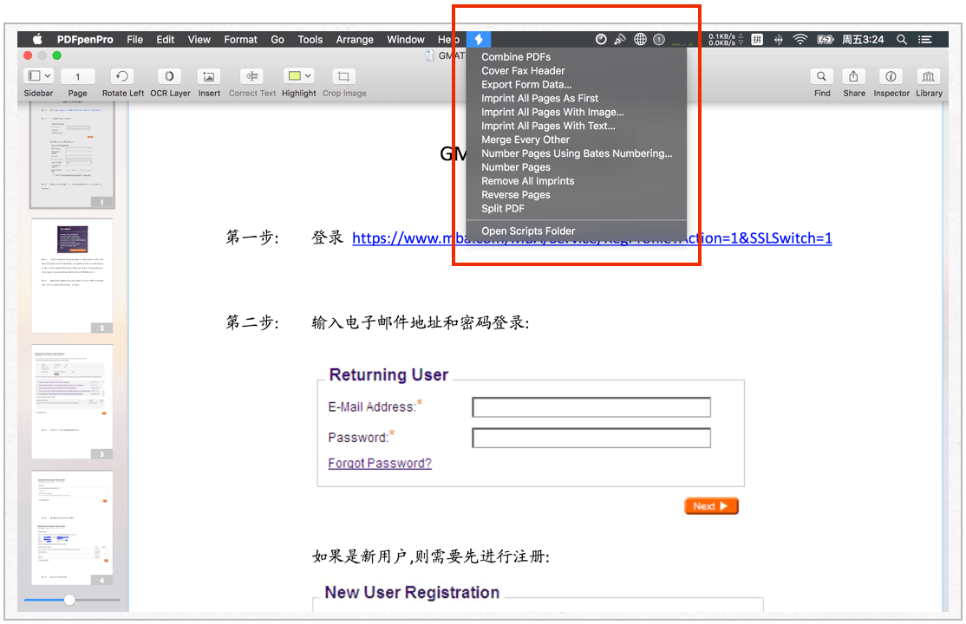Click the Rotate Left toolbar icon
966x624 pixels.
click(x=122, y=75)
